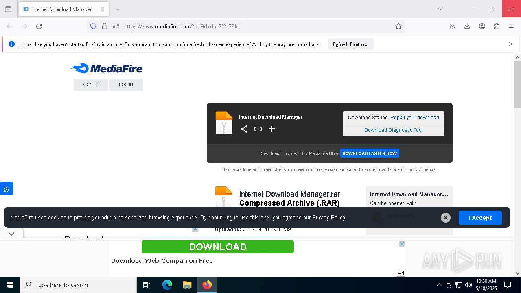Click the taskbar search box
521x293 pixels.
pos(78,285)
